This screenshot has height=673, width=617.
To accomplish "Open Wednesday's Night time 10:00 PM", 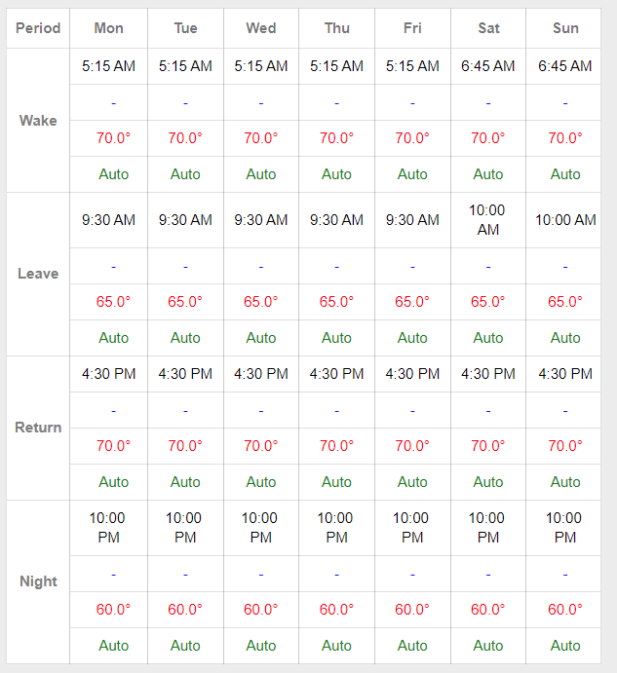I will pos(261,528).
